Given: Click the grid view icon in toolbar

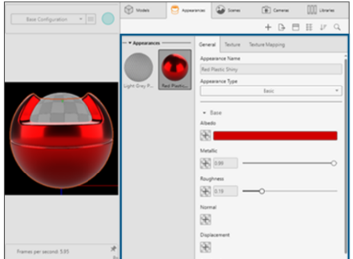Looking at the screenshot, I should click(x=309, y=28).
